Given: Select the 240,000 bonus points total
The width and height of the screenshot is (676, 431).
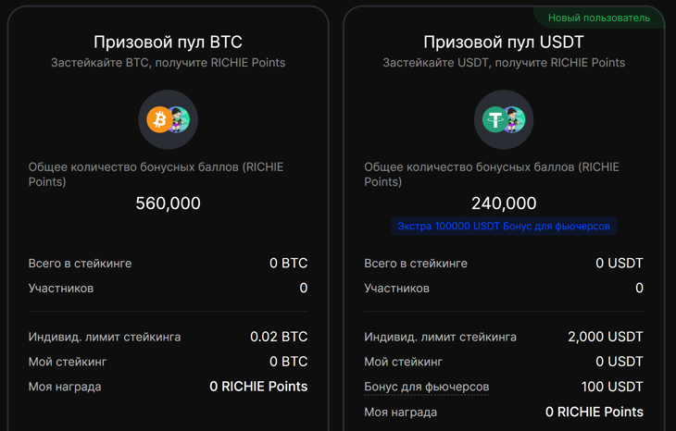Looking at the screenshot, I should (504, 203).
